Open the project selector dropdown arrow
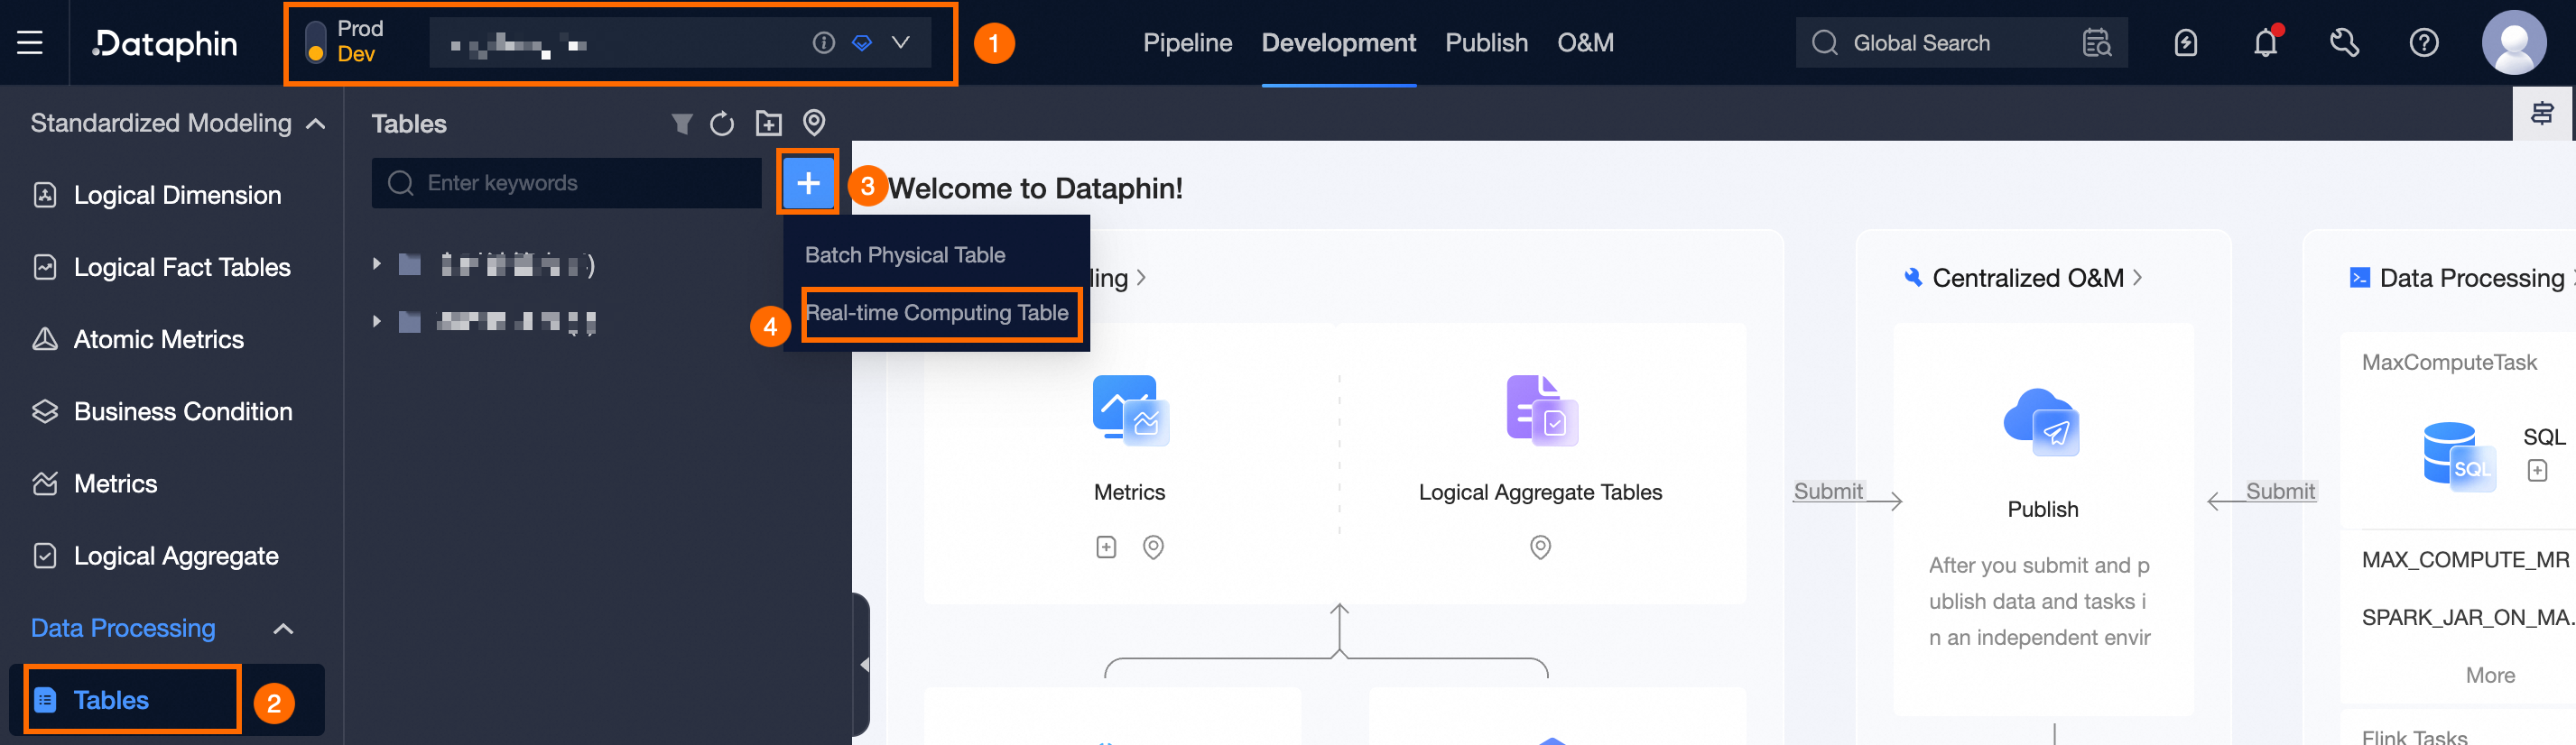 pyautogui.click(x=900, y=43)
